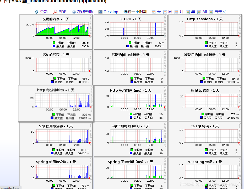Click the calendar icon next to All
This screenshot has width=244, height=189.
click(200, 12)
